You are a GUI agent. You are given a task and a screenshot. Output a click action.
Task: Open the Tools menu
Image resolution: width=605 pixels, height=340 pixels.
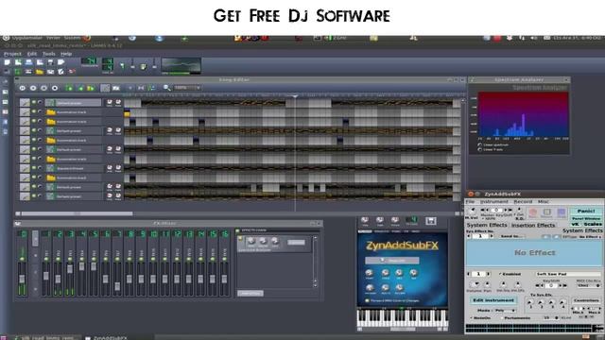[x=48, y=54]
